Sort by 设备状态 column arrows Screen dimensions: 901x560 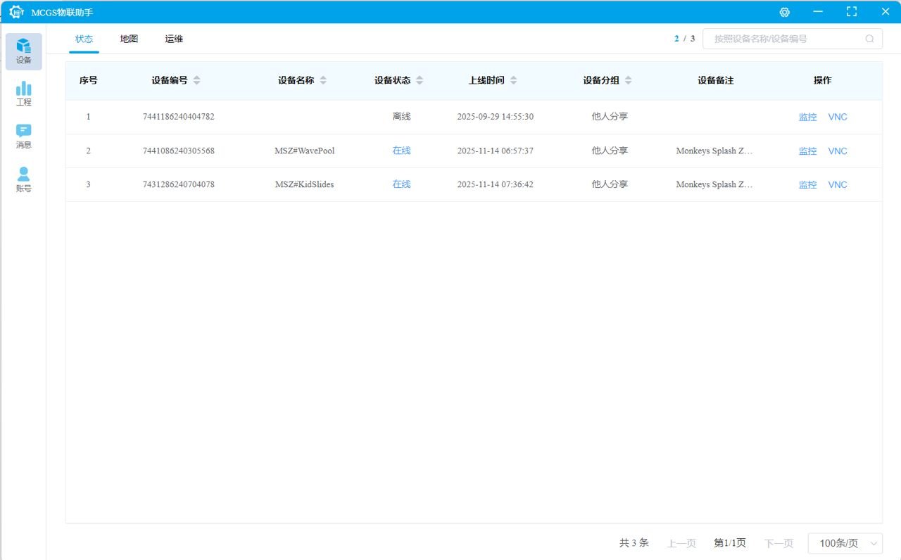click(420, 80)
